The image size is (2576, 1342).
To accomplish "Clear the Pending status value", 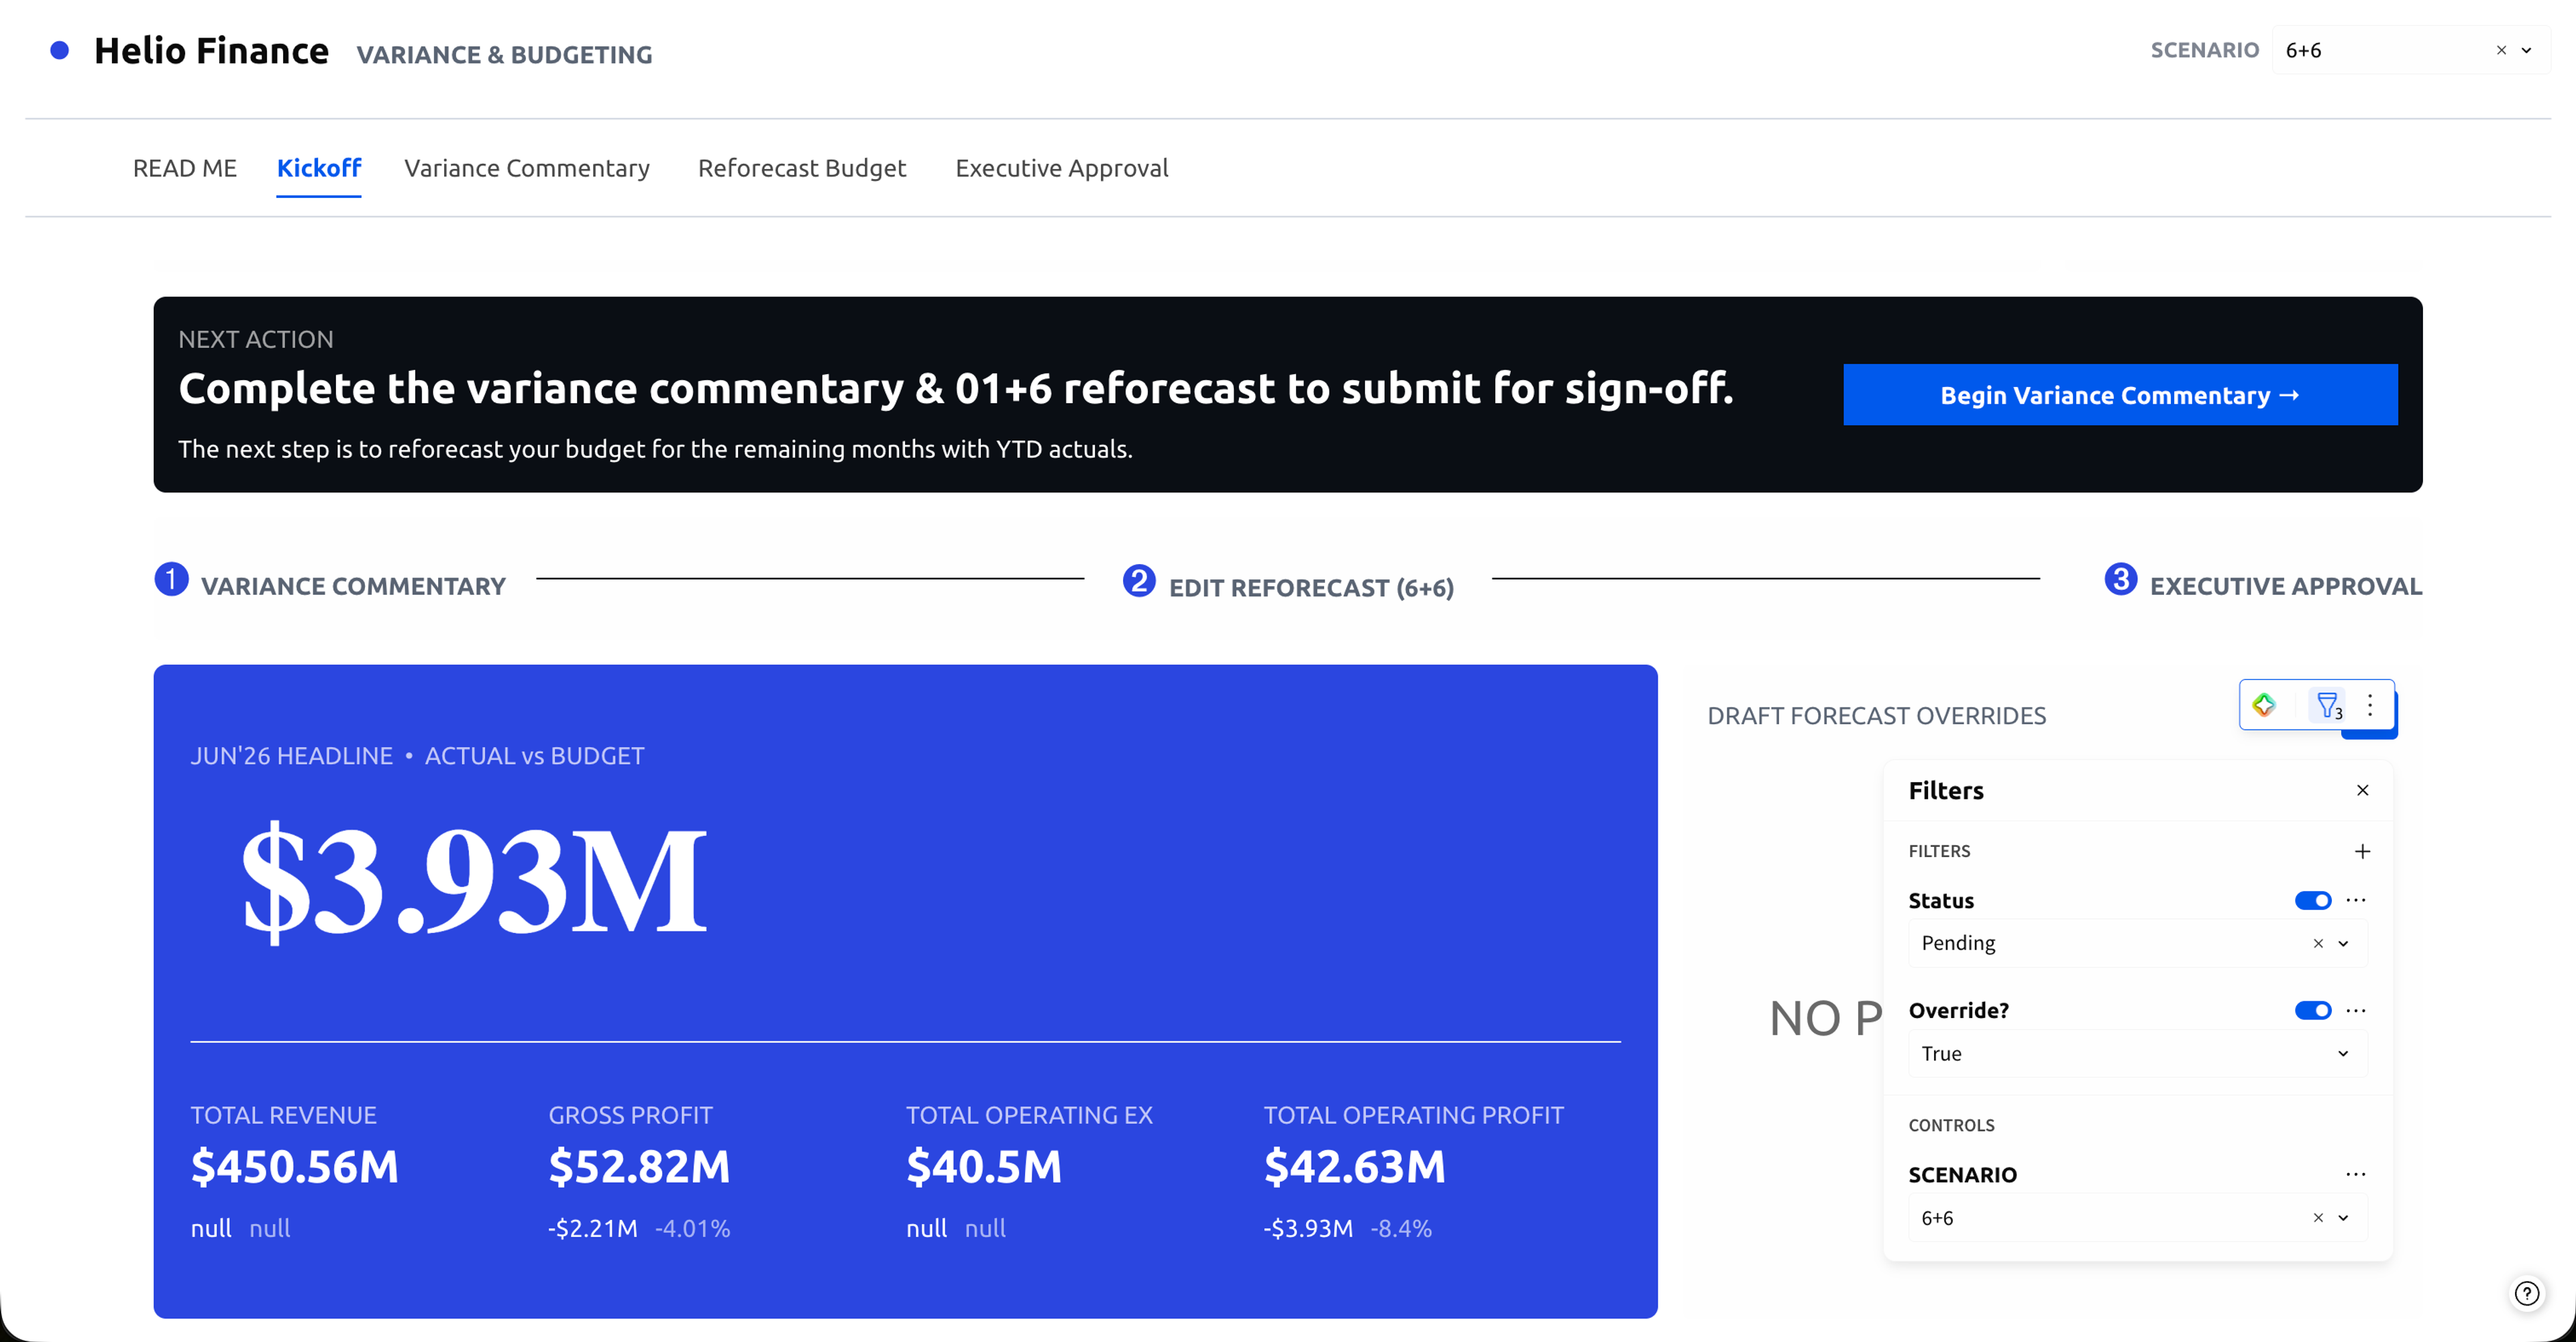I will [x=2317, y=943].
